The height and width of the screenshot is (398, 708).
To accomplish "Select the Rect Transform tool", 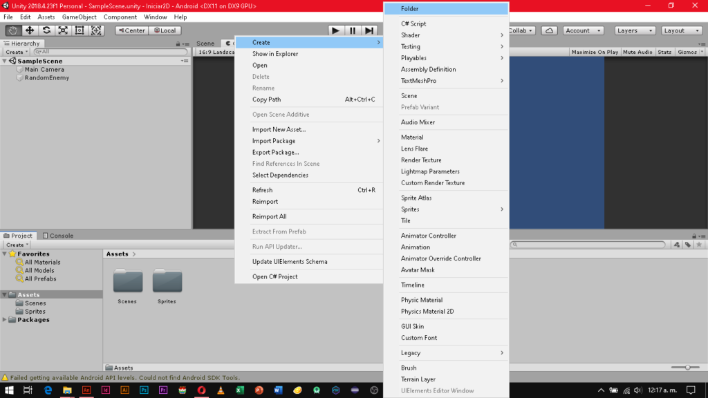I will coord(80,30).
